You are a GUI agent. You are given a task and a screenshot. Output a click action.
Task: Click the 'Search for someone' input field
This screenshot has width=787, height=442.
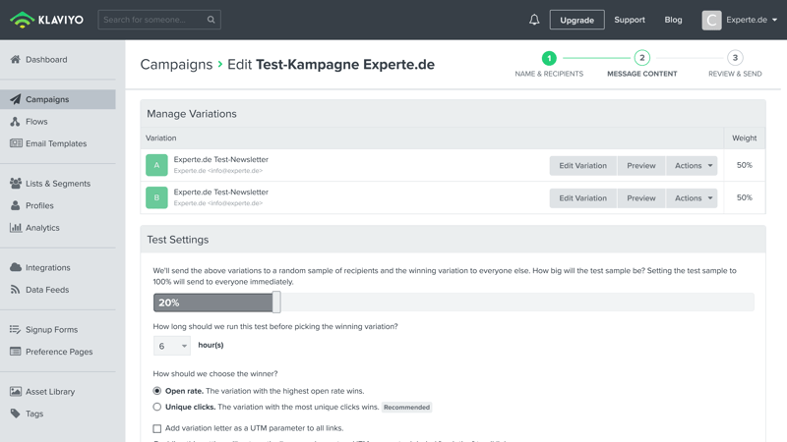[151, 20]
